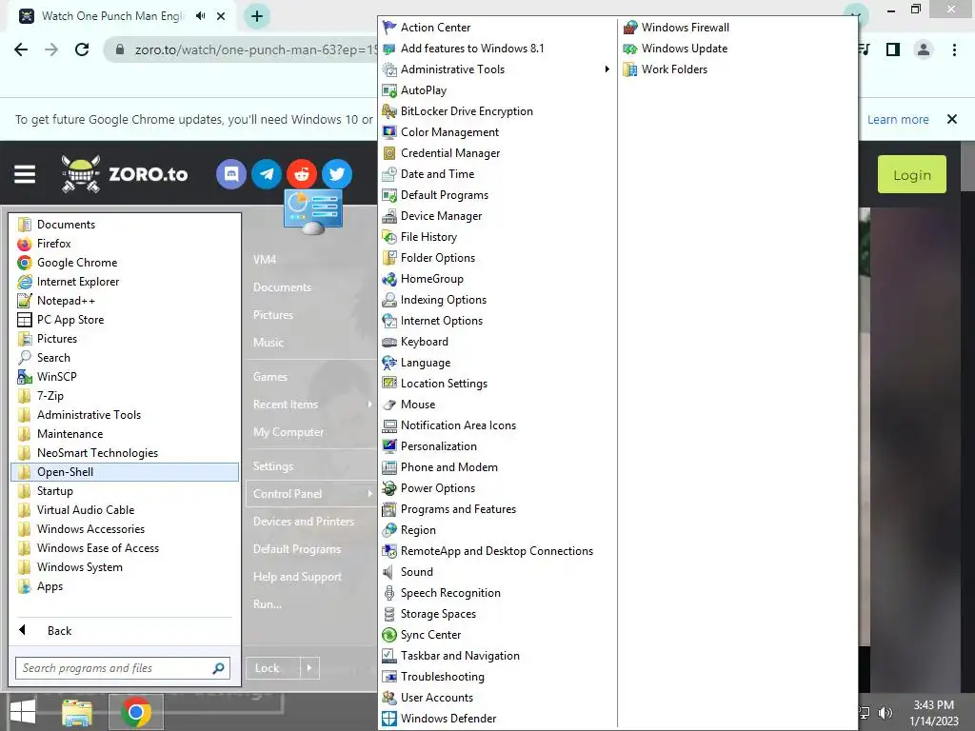
Task: Click the volume icon in system tray
Action: tap(885, 713)
